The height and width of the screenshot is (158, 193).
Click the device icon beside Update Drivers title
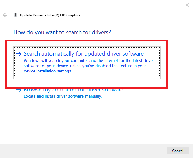(16, 15)
